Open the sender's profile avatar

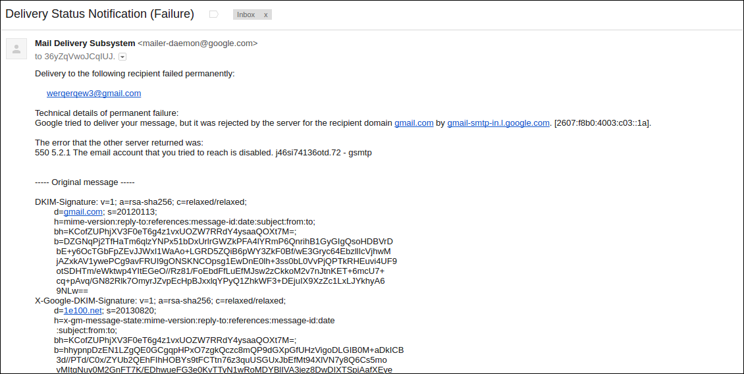tap(16, 49)
